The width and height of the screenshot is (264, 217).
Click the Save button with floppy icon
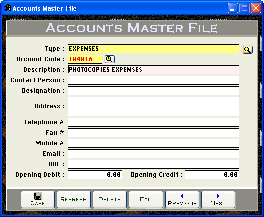coord(38,199)
